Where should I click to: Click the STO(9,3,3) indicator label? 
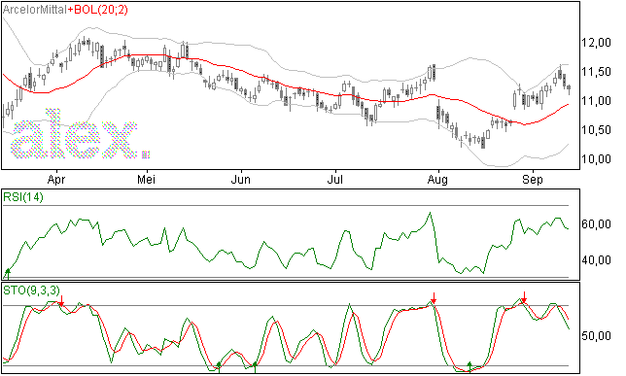pos(31,291)
